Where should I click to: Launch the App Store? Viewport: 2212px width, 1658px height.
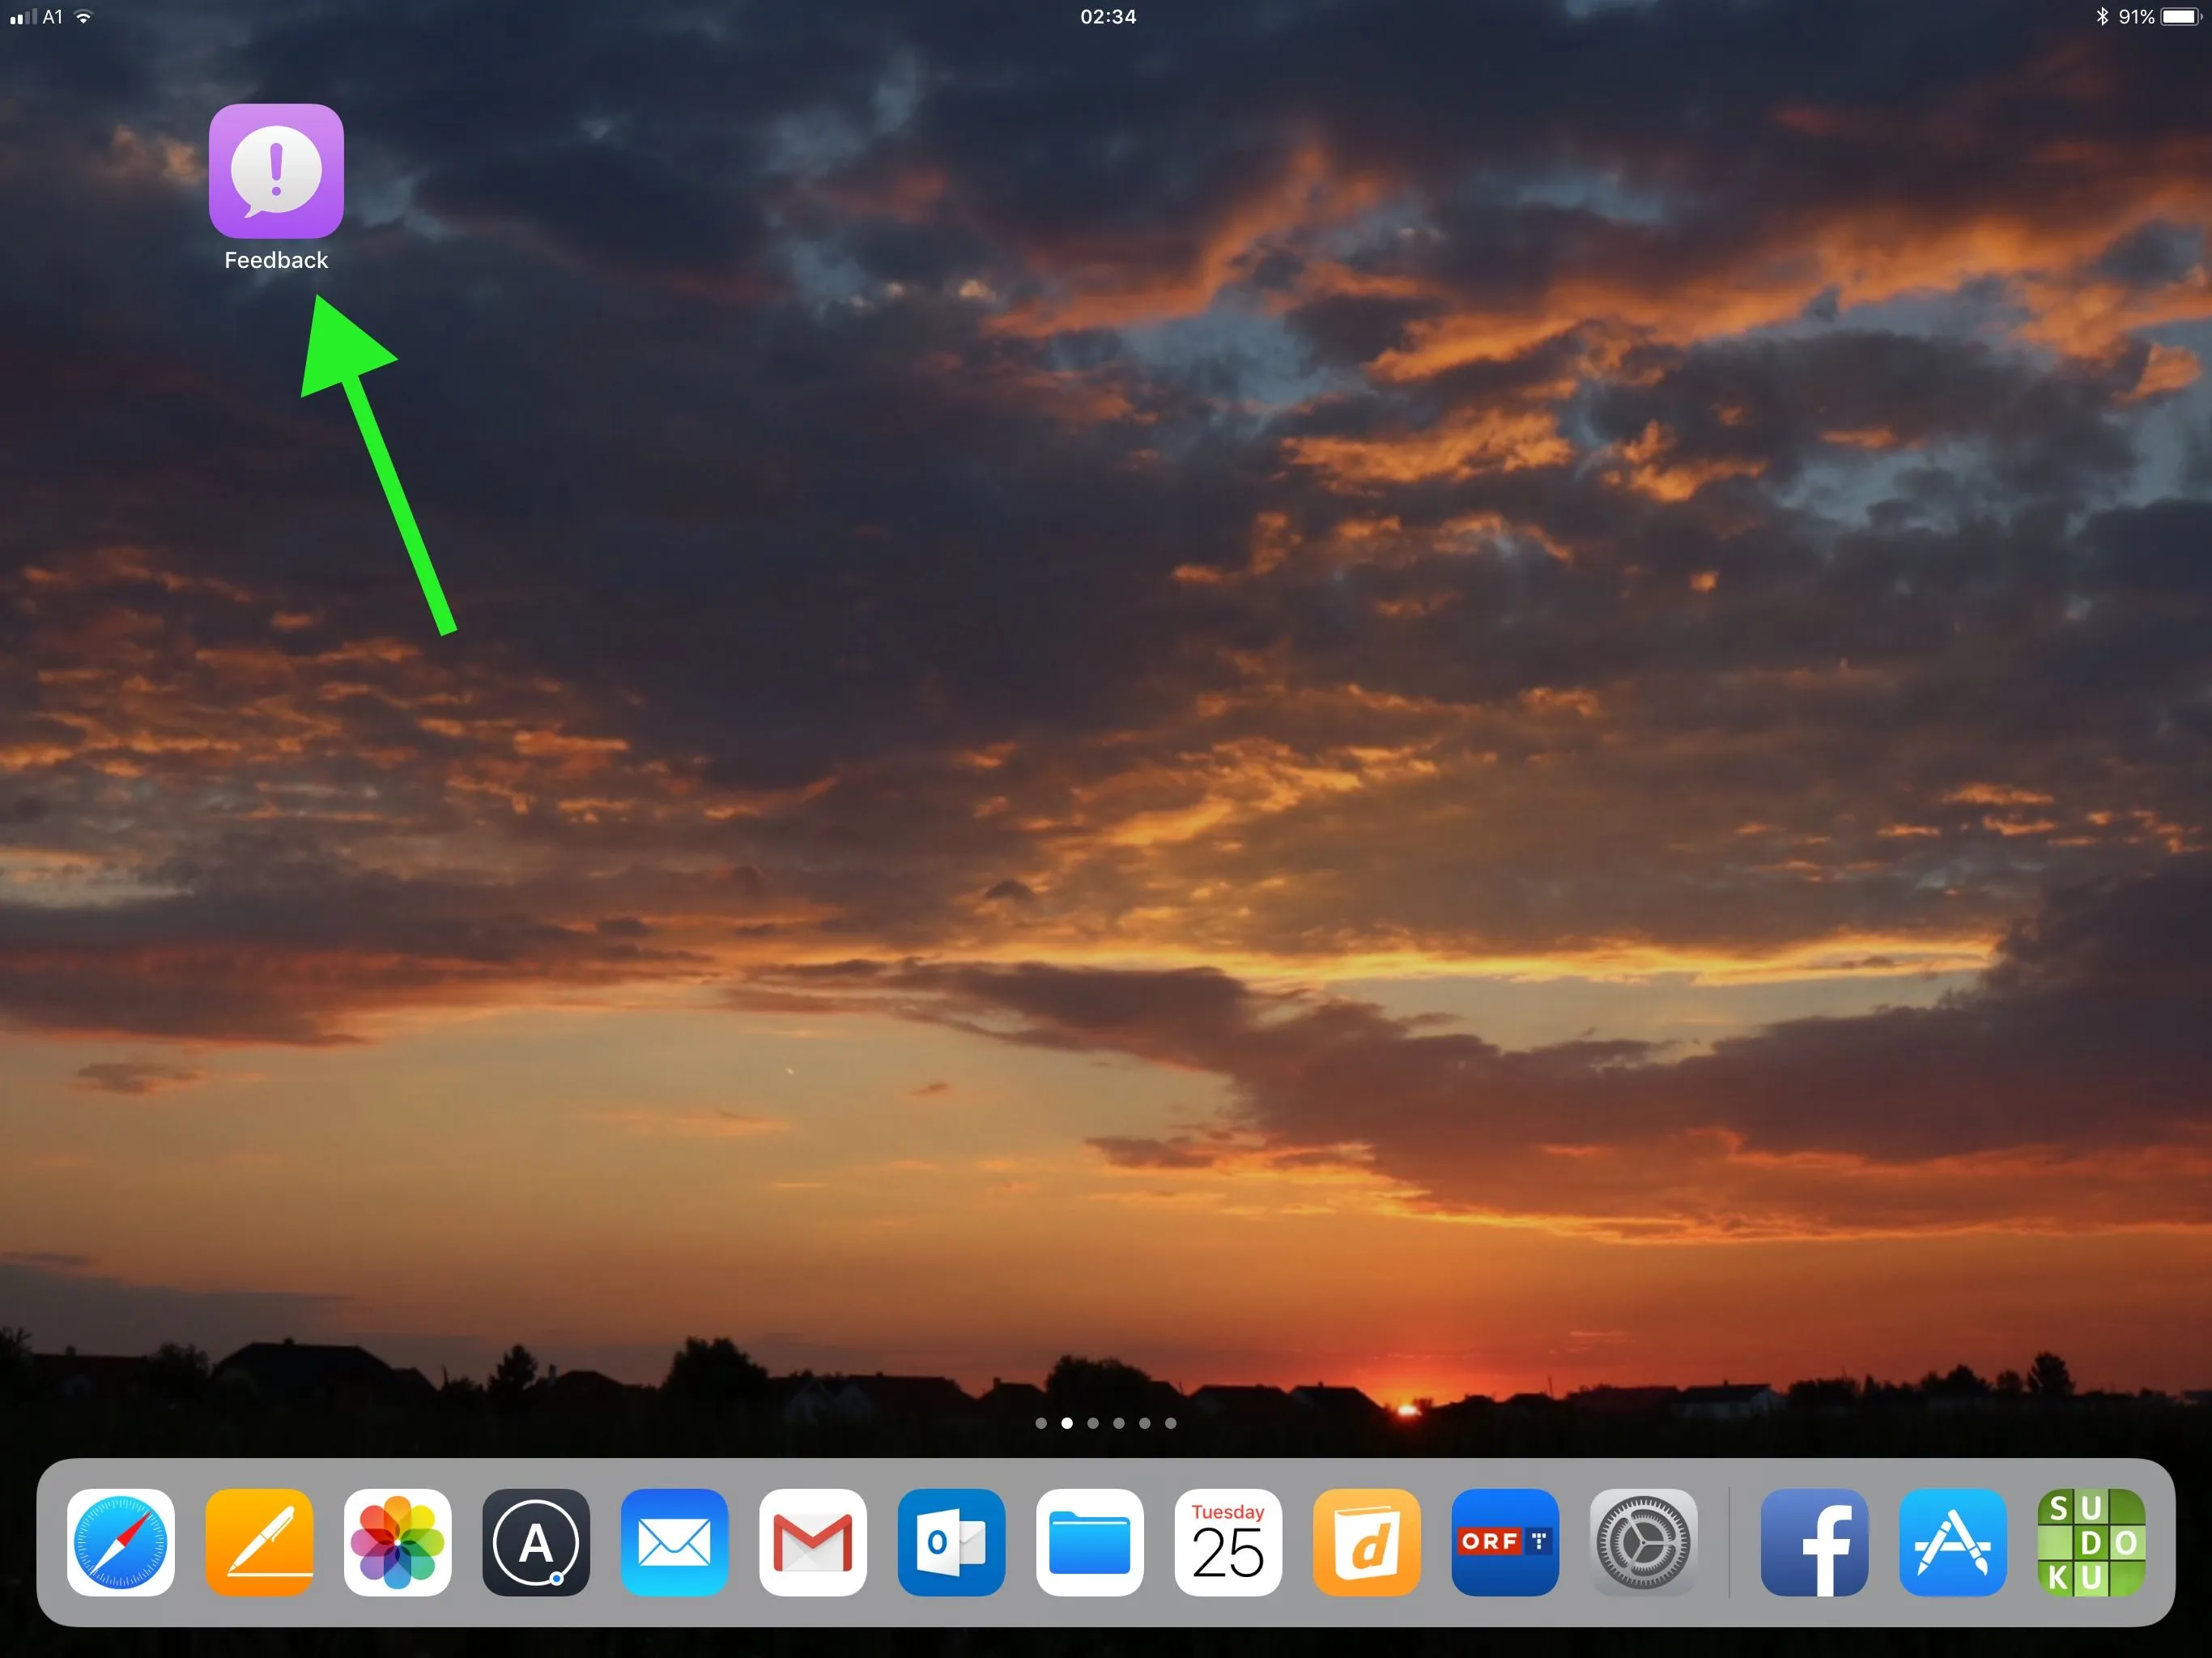pyautogui.click(x=1953, y=1542)
